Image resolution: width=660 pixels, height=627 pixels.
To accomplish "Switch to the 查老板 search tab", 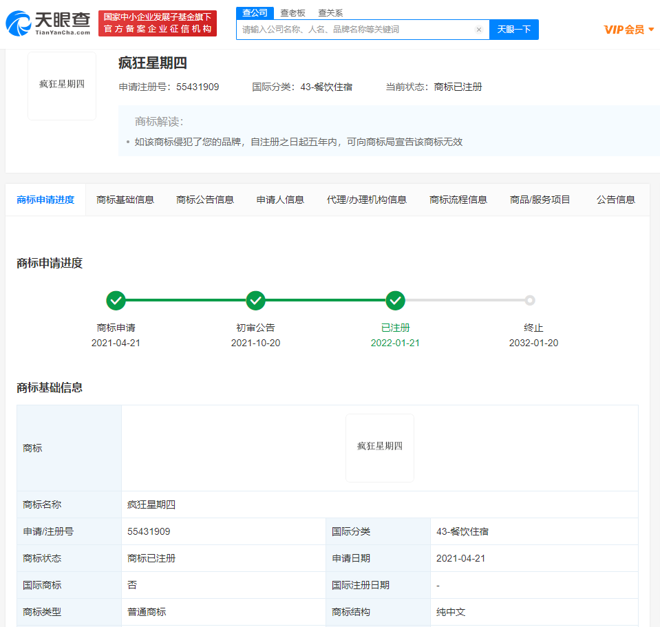I will point(292,13).
